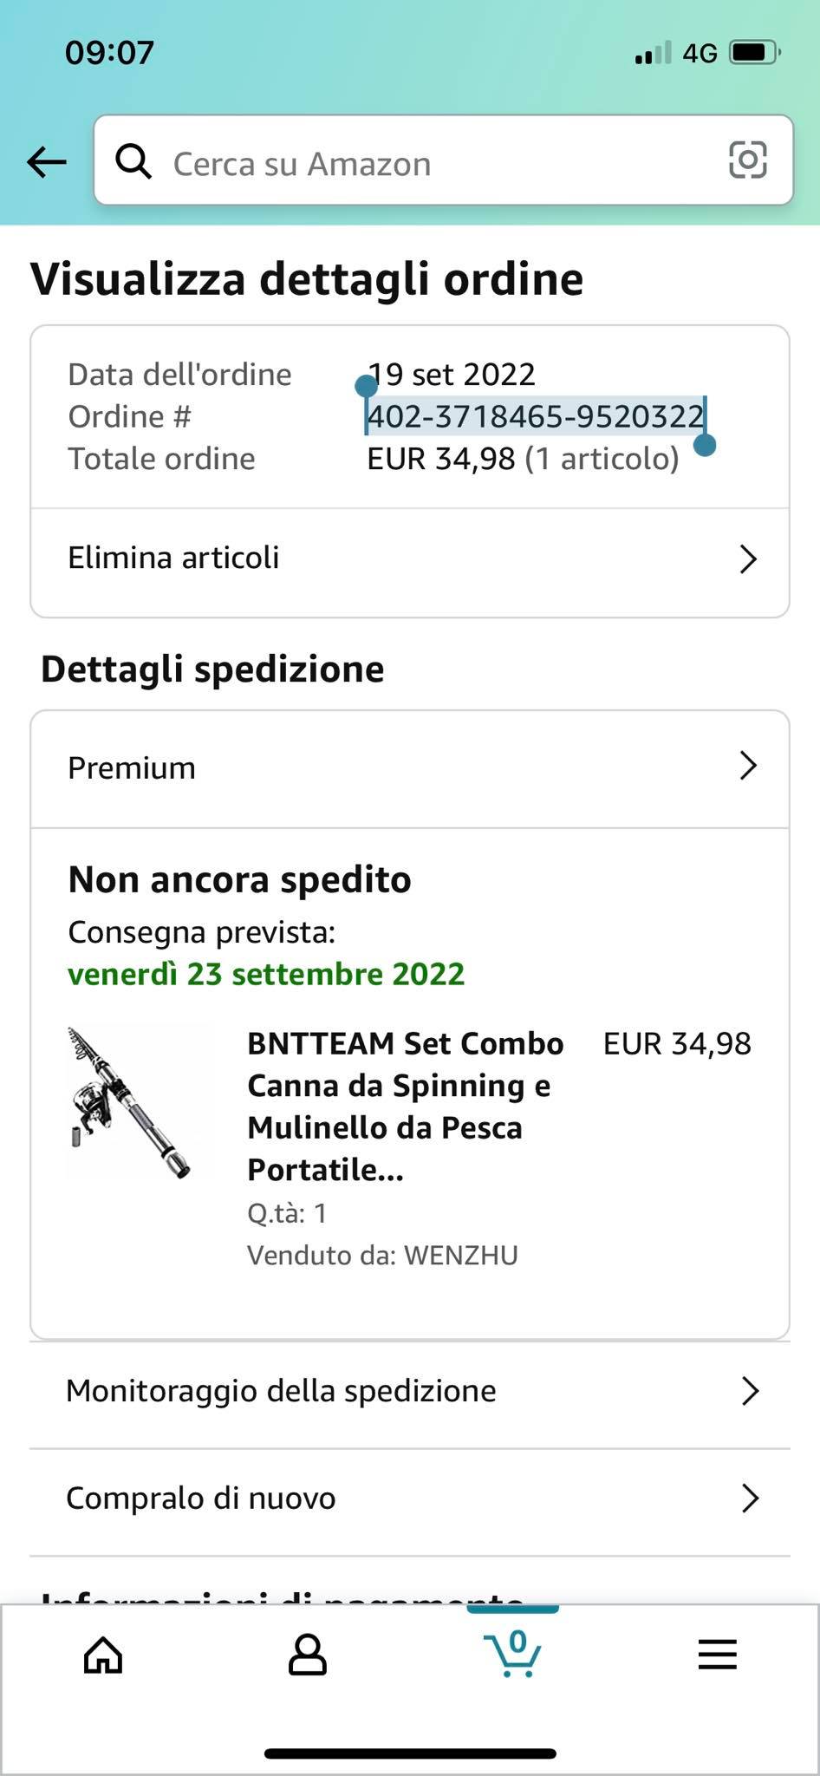Open the hamburger menu icon

[x=717, y=1655]
